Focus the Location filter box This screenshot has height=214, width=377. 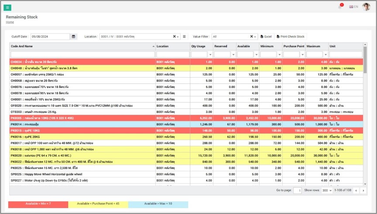coord(173,54)
